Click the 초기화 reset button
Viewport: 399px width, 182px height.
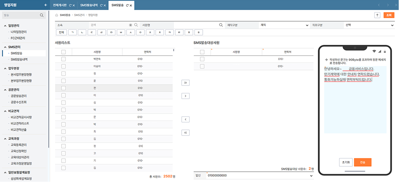pos(346,162)
